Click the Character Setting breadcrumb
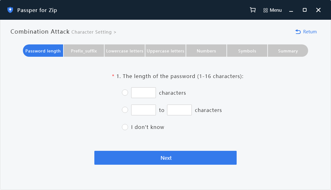 point(92,32)
